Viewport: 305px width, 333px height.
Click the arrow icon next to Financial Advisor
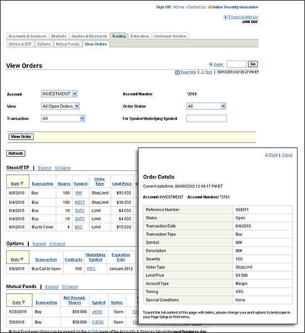[x=226, y=17]
